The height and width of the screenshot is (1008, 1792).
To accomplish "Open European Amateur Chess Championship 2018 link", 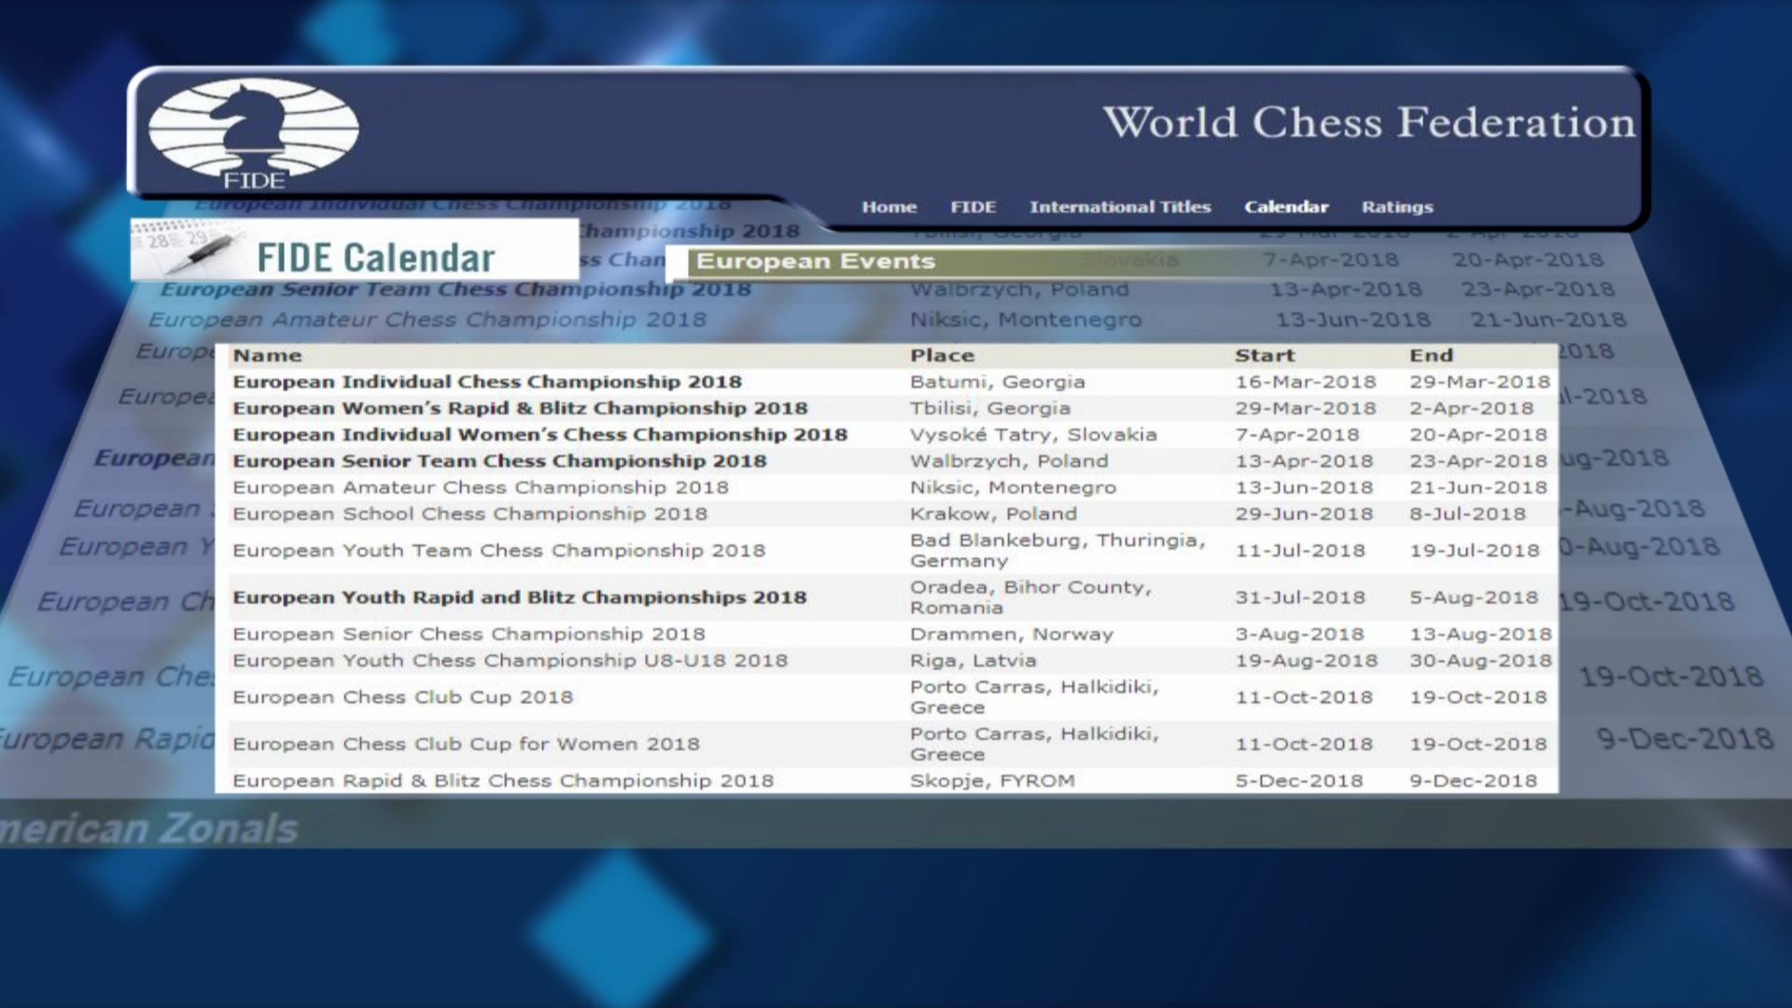I will 480,487.
